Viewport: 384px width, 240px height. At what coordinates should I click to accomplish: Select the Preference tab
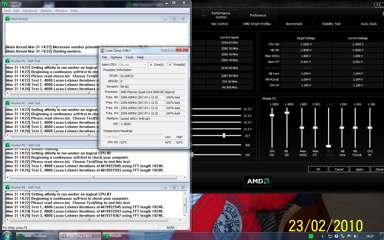tap(258, 15)
